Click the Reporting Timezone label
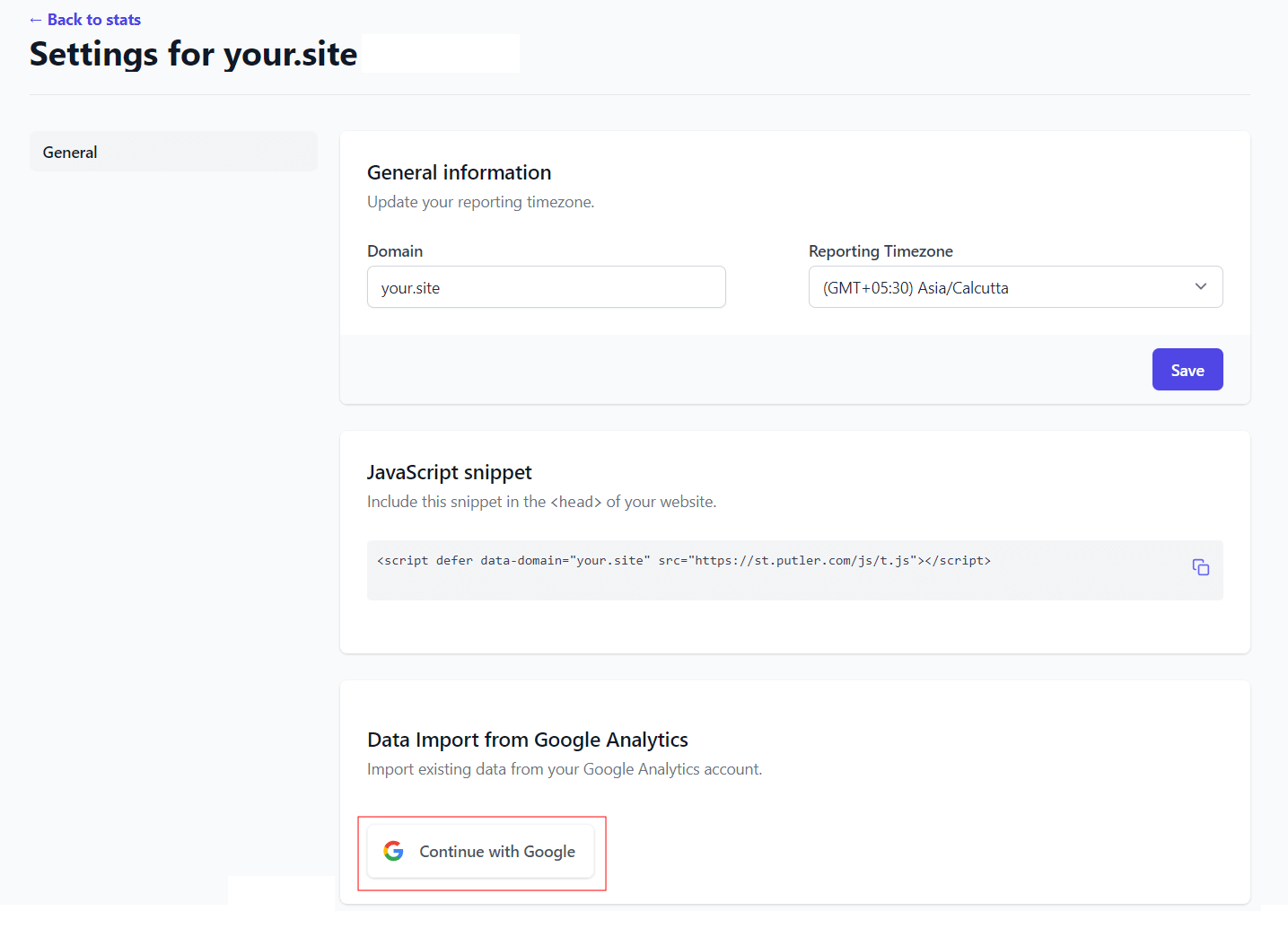 (x=881, y=251)
